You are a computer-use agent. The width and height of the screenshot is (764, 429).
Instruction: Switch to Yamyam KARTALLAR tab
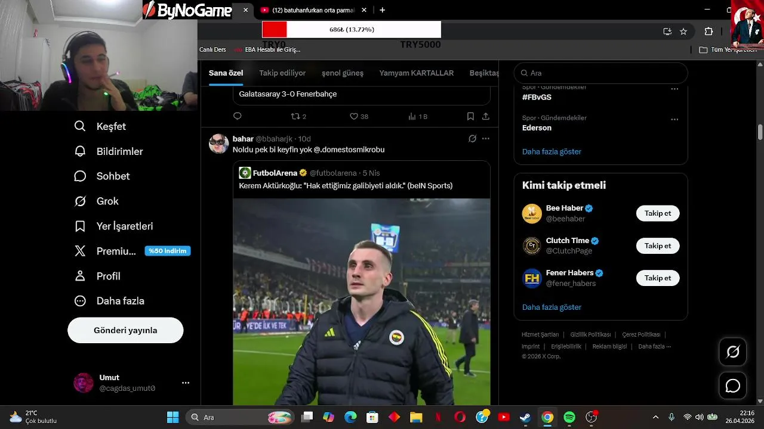(x=417, y=73)
